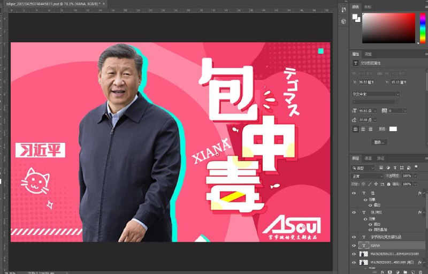Viewport: 428px width, 274px height.
Task: Lock transparent pixels in Layers panel
Action: pyautogui.click(x=363, y=184)
